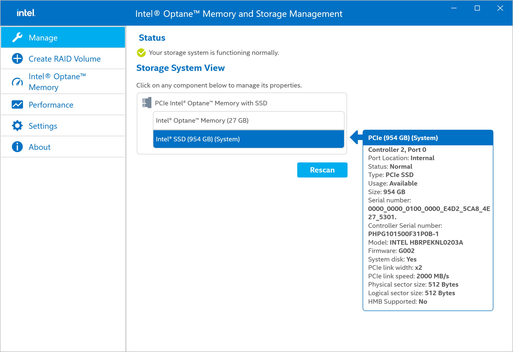Click the Controller 2, Port 0 line
The image size is (513, 352).
397,150
